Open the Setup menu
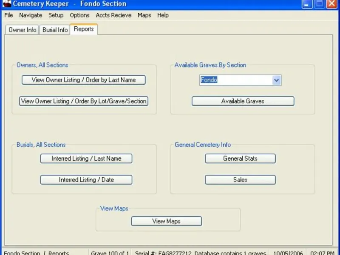340x255 pixels. click(x=56, y=15)
